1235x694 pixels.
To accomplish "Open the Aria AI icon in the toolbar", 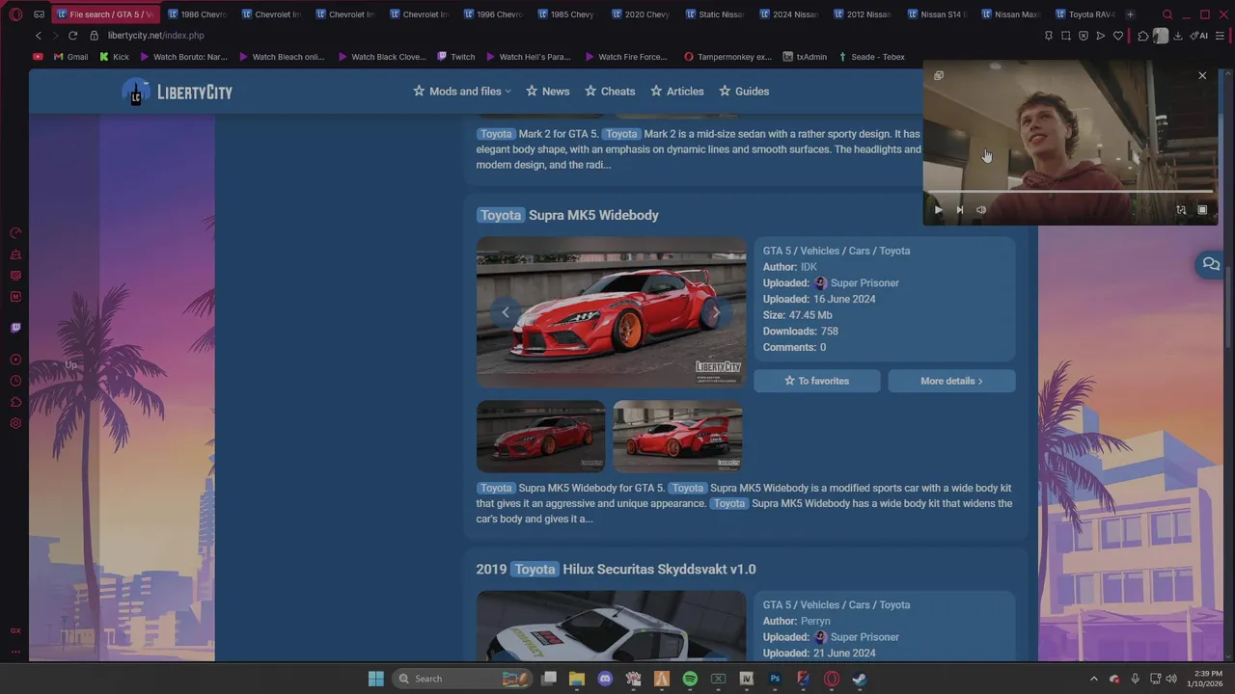I will point(1199,36).
